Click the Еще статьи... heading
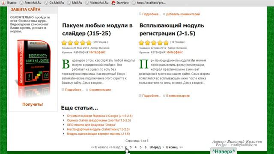274x154 pixels. coord(80,108)
